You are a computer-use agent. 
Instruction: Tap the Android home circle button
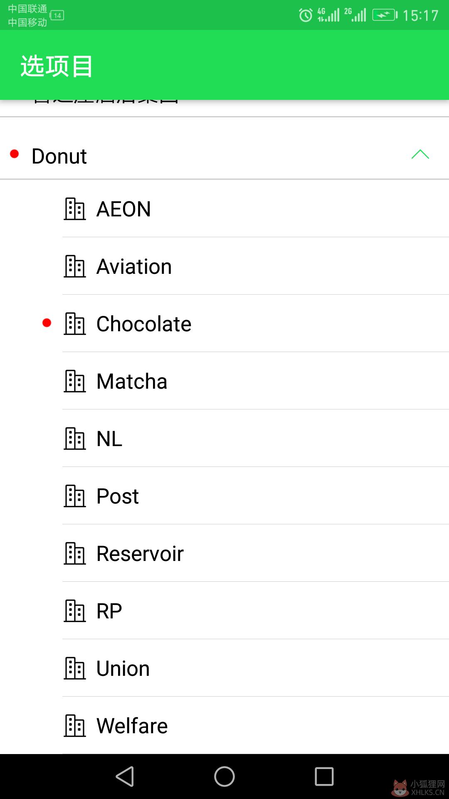click(x=224, y=777)
